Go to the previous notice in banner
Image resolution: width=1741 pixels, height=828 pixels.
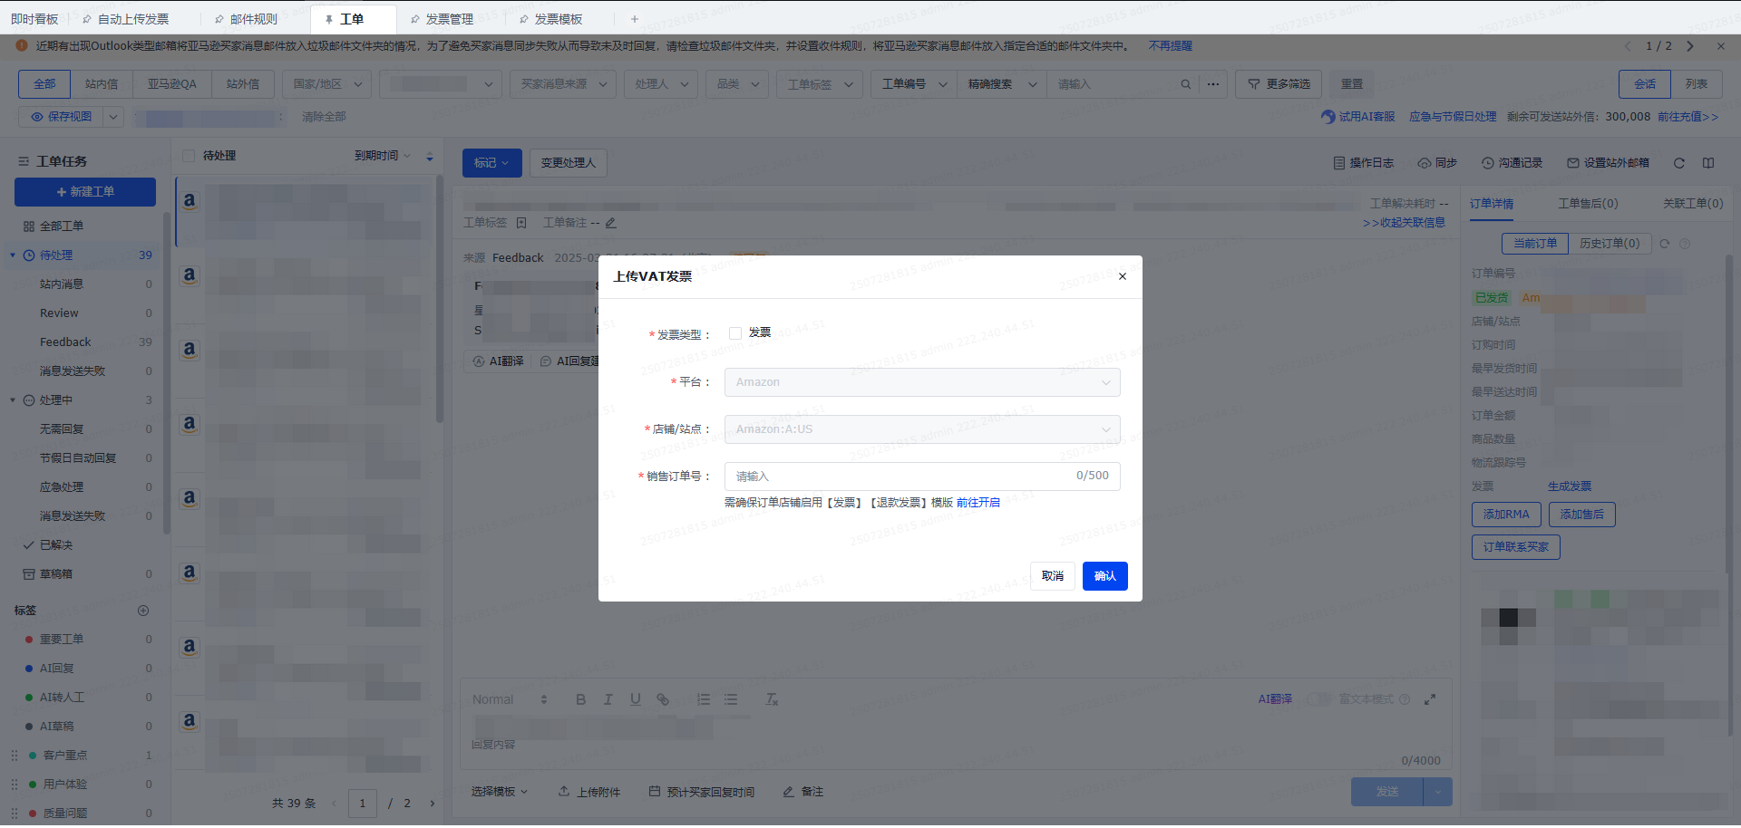click(1628, 46)
